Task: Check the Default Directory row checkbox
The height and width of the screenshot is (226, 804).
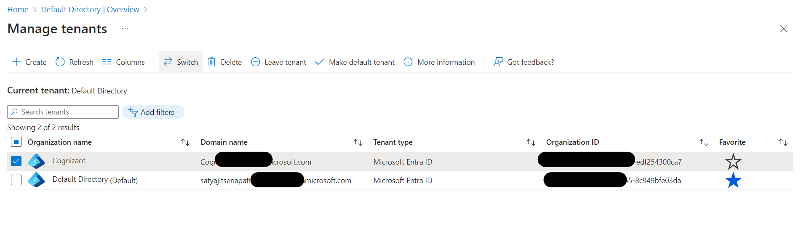Action: pyautogui.click(x=16, y=180)
